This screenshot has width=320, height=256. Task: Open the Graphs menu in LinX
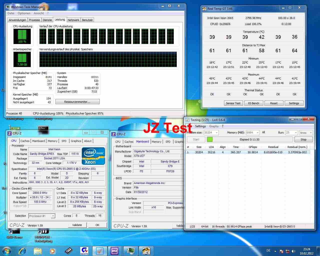coord(214,126)
